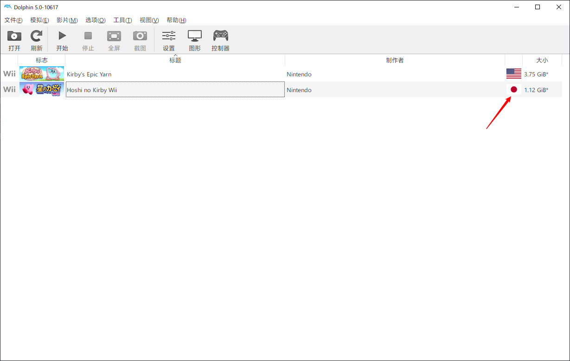Open Graphics (图形) monitor icon
Screen dimensions: 570x361
coord(194,36)
